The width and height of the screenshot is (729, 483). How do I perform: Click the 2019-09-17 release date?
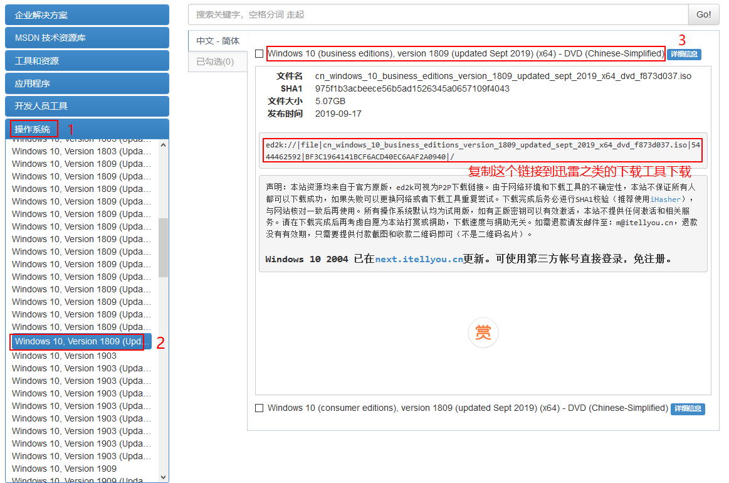coord(338,114)
